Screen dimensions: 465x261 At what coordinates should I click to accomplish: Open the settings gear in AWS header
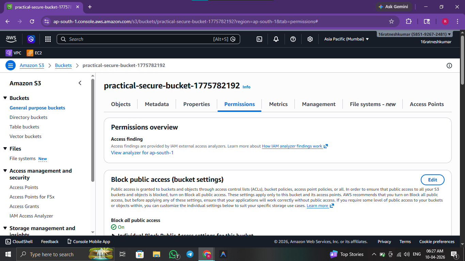(x=310, y=39)
